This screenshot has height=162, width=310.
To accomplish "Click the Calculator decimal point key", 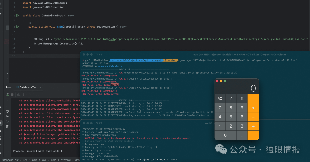I will pyautogui.click(x=242, y=135).
